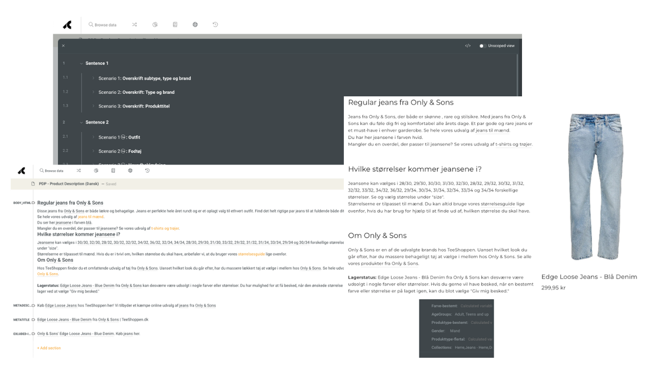Open the orange 'Only & Sons' link in editor
The image size is (657, 369).
(48, 274)
